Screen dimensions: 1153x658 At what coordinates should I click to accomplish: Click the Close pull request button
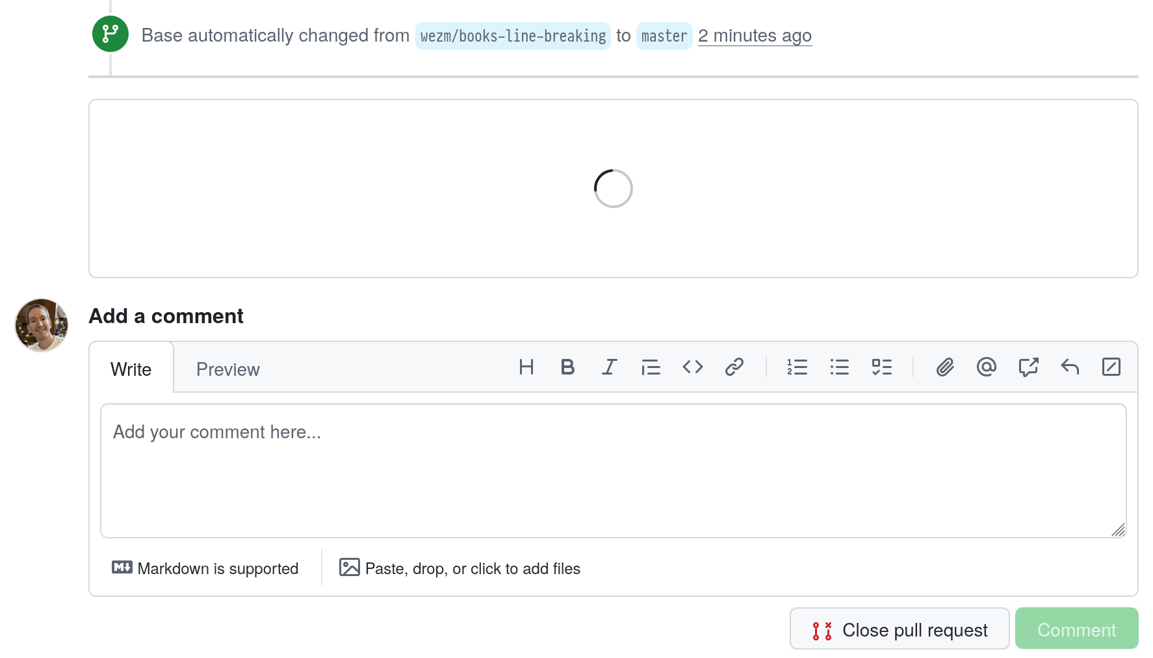click(x=899, y=629)
